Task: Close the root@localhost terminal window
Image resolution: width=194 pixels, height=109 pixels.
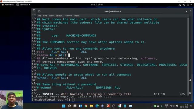Action: [186, 12]
